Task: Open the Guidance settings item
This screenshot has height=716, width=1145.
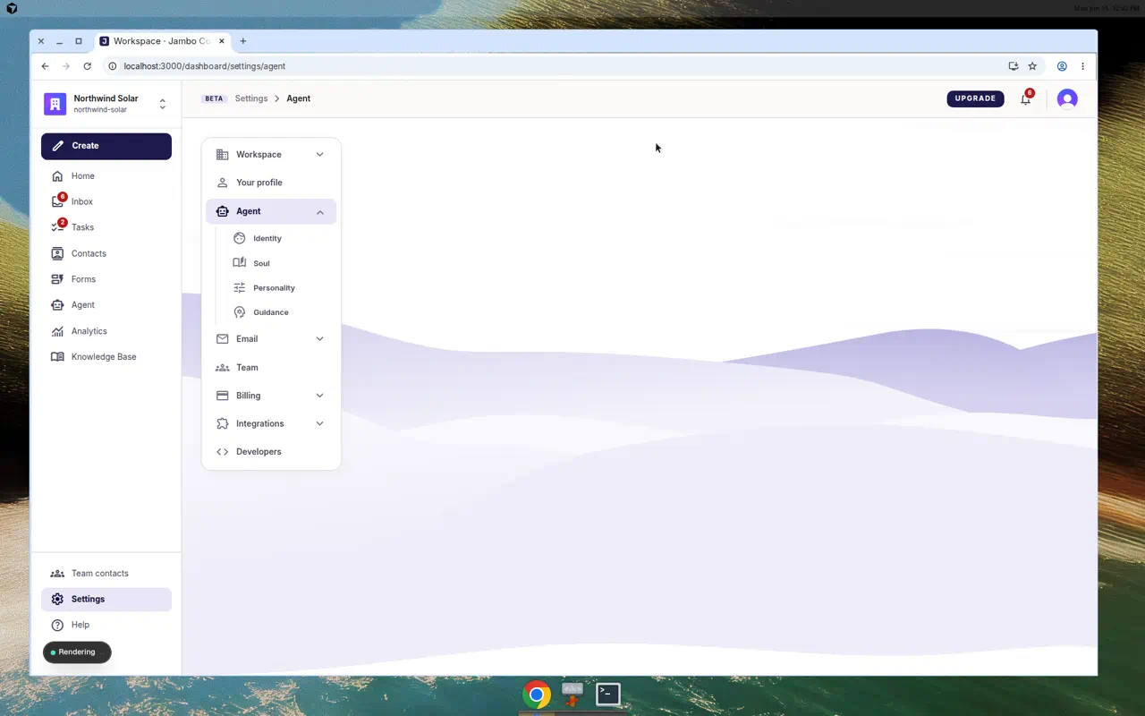Action: (x=271, y=312)
